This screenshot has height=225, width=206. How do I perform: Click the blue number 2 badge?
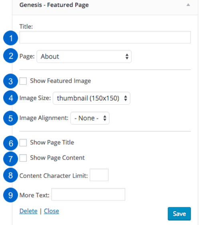(10, 56)
